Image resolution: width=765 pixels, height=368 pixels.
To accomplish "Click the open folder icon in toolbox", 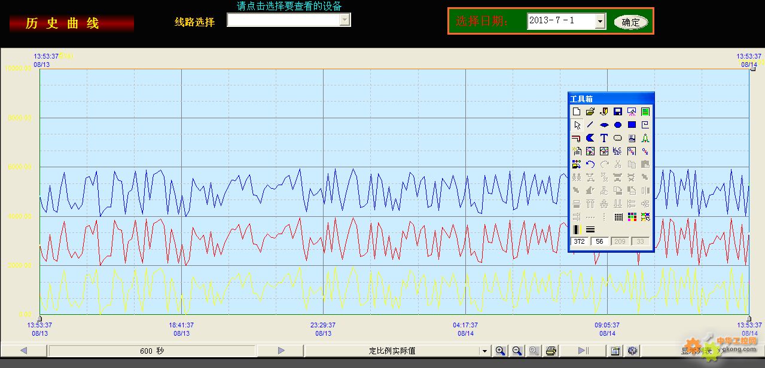I will (590, 112).
